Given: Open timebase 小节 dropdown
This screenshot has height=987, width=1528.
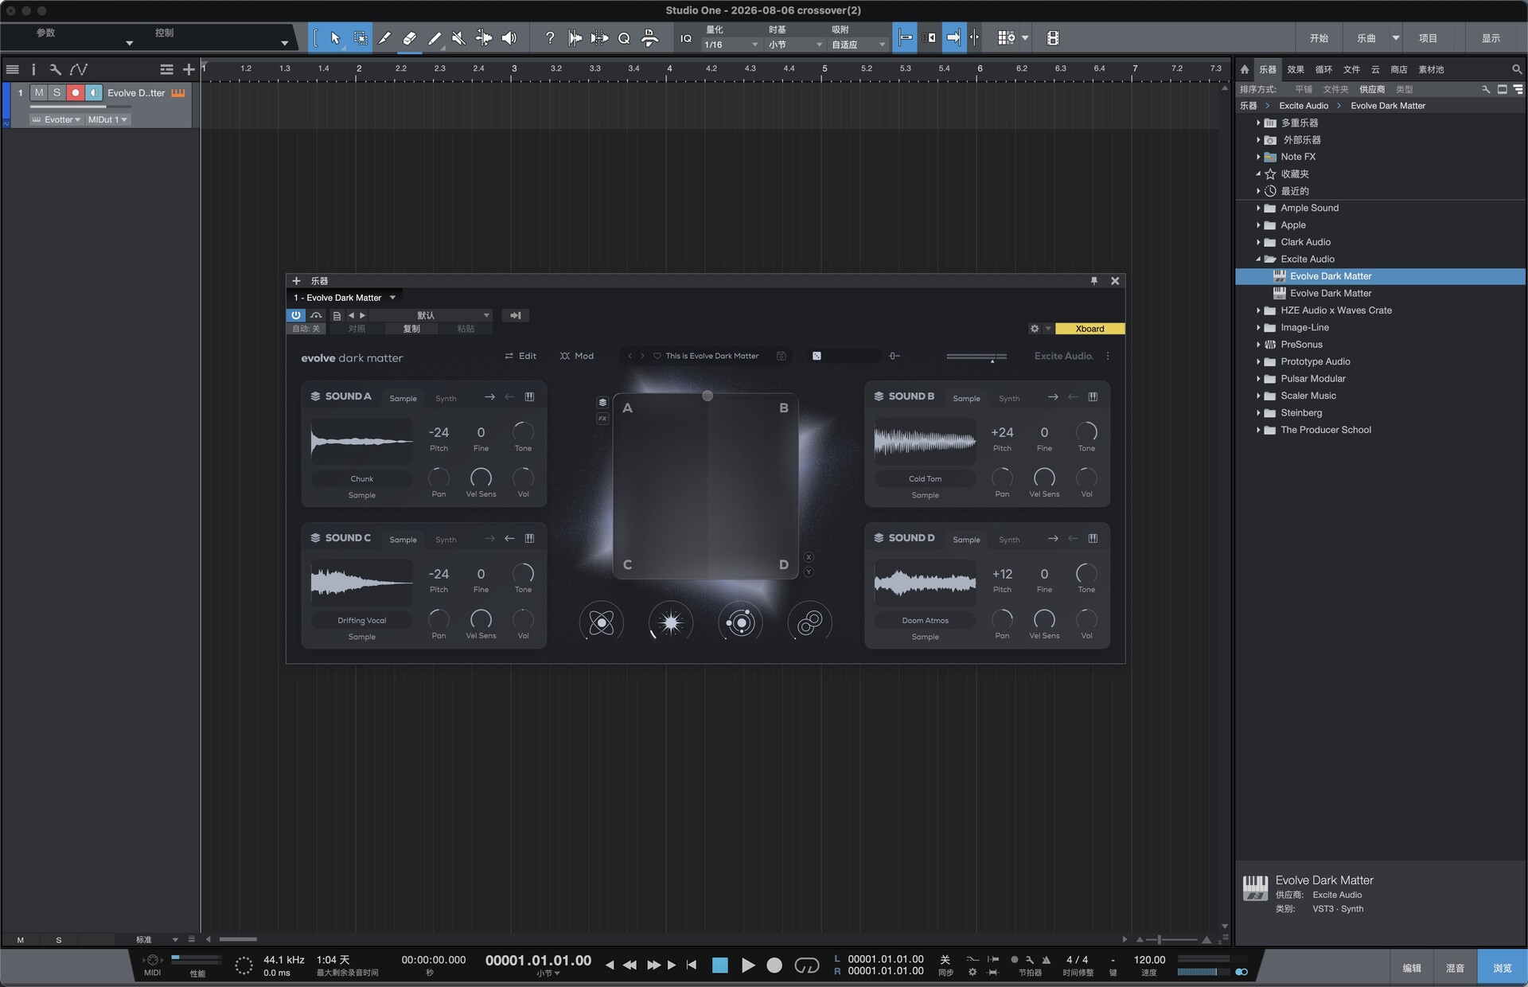Looking at the screenshot, I should [795, 45].
